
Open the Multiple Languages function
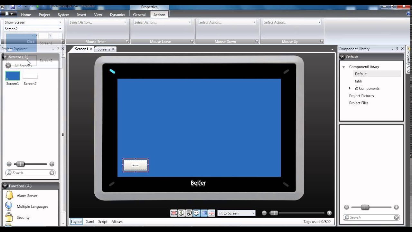(33, 207)
